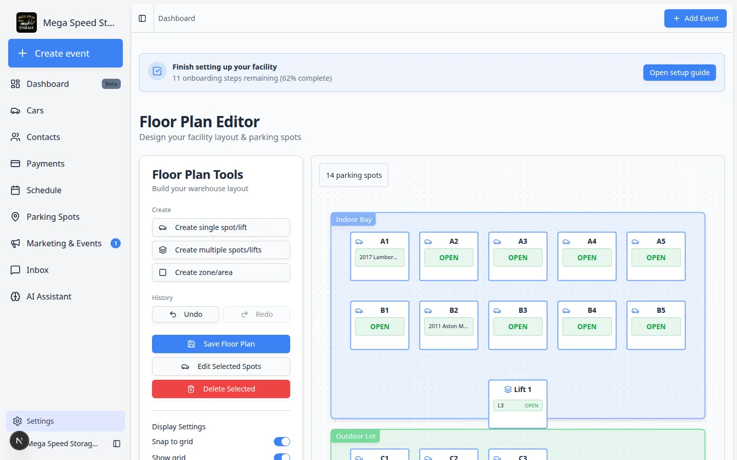The image size is (737, 460).
Task: Click Edit Selected Spots
Action: pyautogui.click(x=221, y=366)
